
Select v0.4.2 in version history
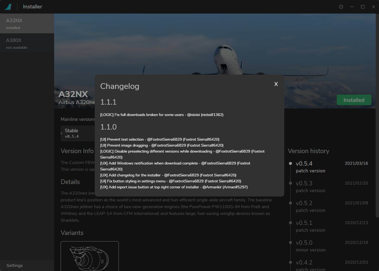(328, 266)
